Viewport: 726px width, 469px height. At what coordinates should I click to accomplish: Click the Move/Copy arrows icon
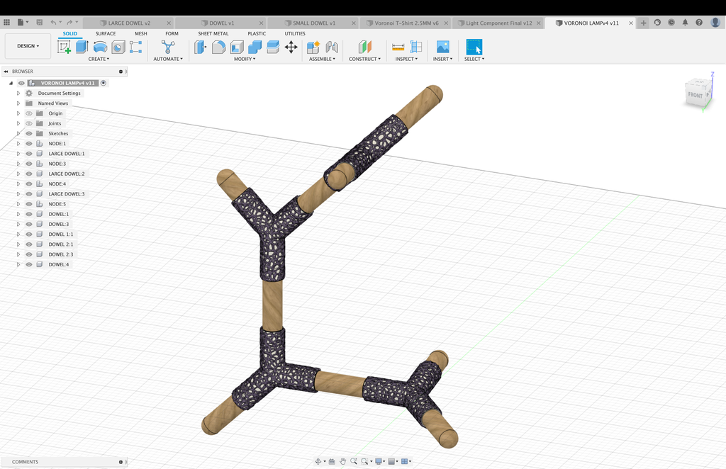point(291,47)
